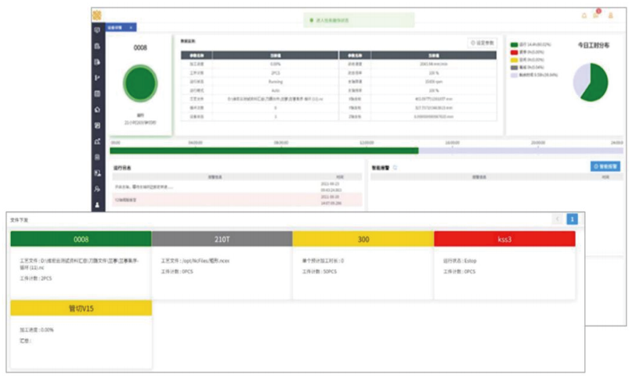
Task: Open the document icon in the dark sidebar
Action: click(x=97, y=62)
